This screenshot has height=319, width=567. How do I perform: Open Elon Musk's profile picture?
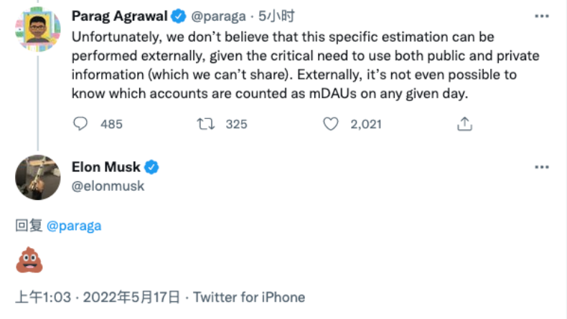(x=37, y=176)
